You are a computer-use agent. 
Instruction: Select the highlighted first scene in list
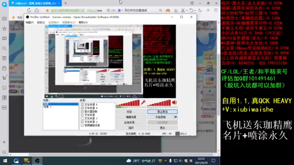(x=61, y=104)
